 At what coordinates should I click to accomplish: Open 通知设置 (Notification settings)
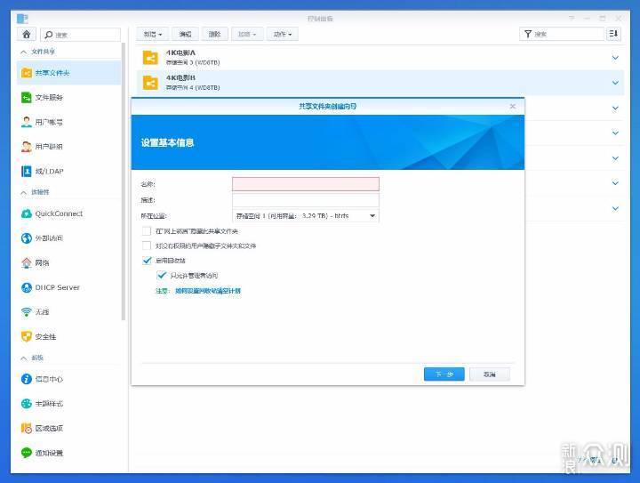[x=49, y=453]
